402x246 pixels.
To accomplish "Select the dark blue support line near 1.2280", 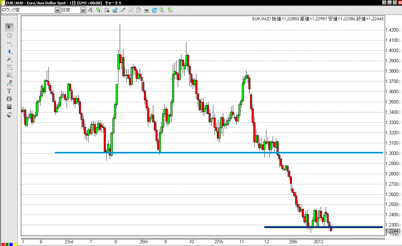I will [x=323, y=227].
